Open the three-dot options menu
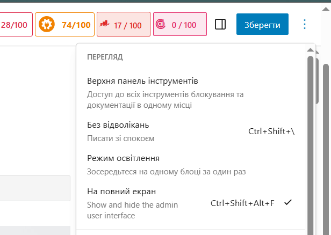The image size is (331, 235). click(x=305, y=25)
